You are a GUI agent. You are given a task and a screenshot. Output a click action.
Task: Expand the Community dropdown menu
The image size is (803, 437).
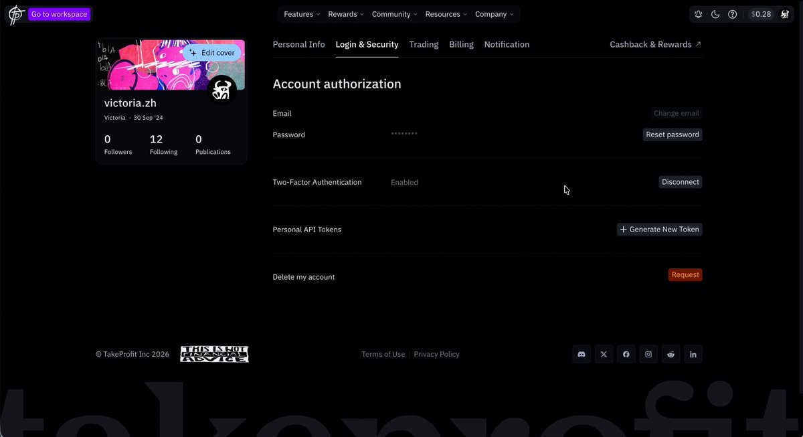(395, 14)
